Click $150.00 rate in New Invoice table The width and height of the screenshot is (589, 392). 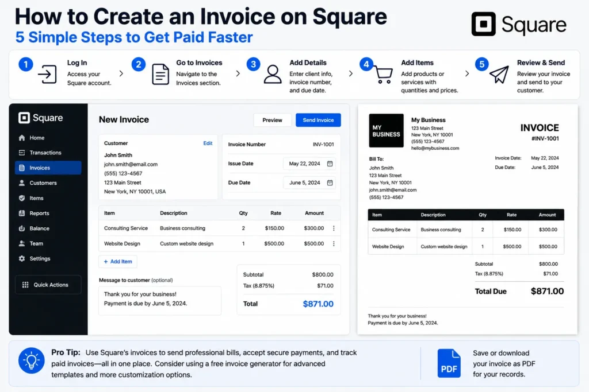(274, 228)
